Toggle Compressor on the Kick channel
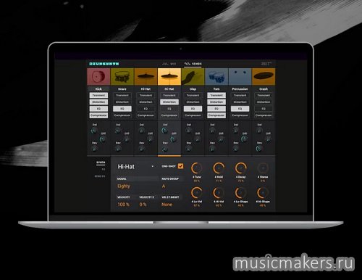Viewport: 362px width, 280px height. (x=98, y=115)
